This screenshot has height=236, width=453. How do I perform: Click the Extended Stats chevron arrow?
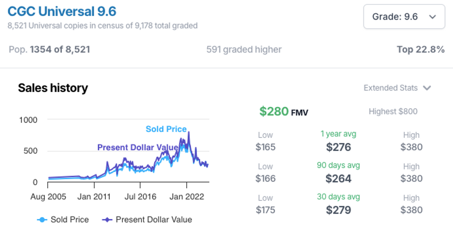click(427, 88)
